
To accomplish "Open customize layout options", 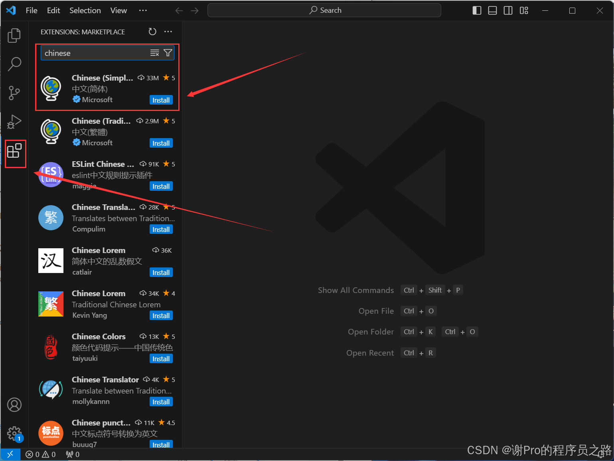I will coord(524,10).
